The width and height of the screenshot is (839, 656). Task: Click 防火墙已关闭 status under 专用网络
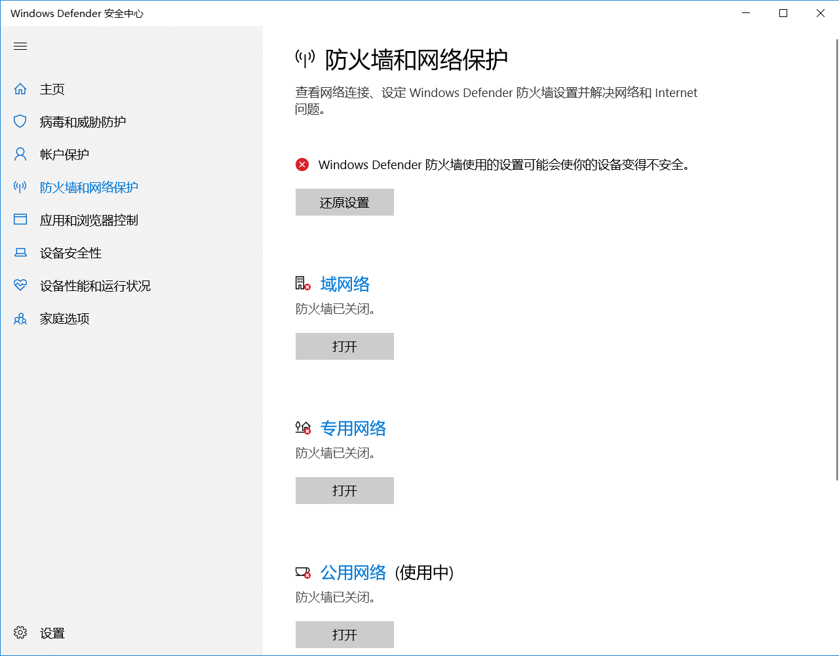[x=336, y=453]
